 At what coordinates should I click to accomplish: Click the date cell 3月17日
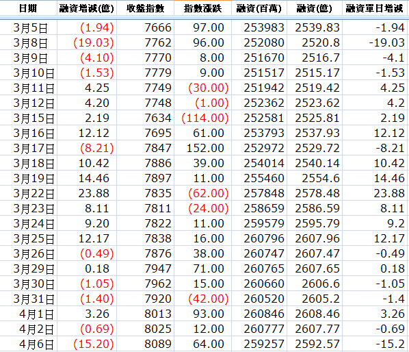28,148
